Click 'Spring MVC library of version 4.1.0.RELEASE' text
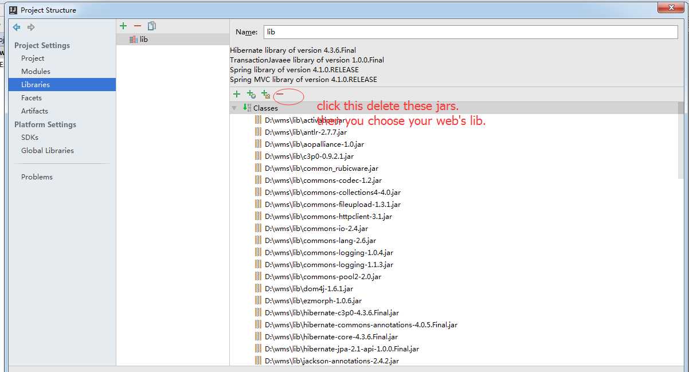This screenshot has height=372, width=689. click(303, 80)
